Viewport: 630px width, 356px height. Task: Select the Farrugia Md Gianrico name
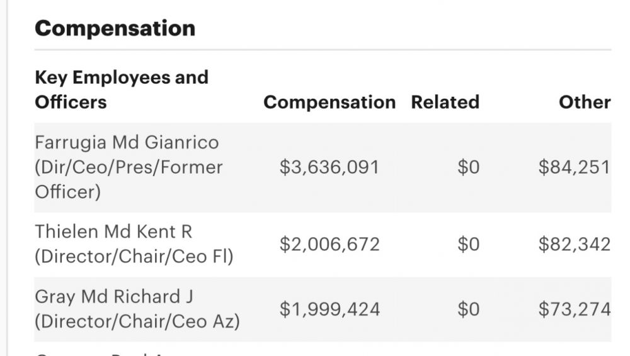coord(127,142)
